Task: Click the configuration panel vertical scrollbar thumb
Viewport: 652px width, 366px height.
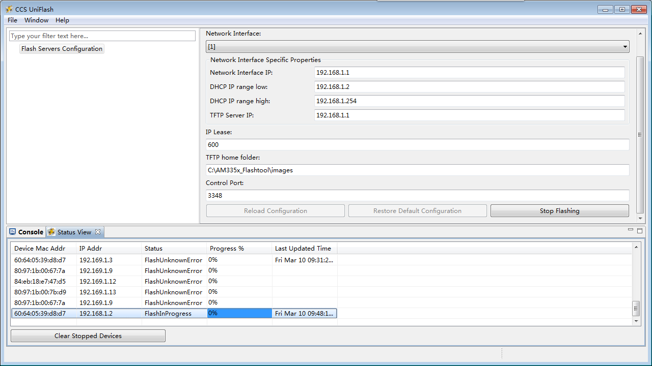Action: [640, 135]
